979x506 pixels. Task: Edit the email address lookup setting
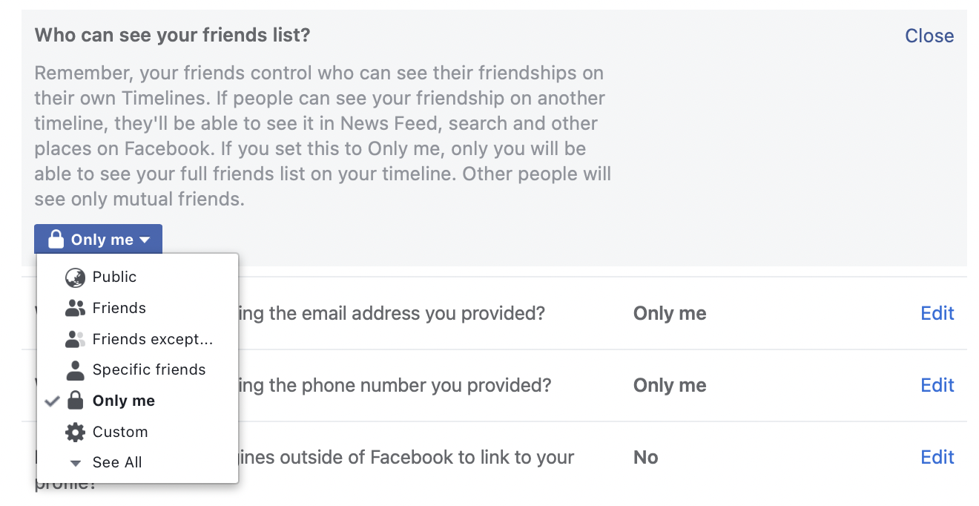pos(937,313)
